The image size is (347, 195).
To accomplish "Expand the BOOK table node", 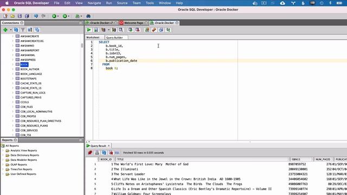I will pyautogui.click(x=12, y=64).
